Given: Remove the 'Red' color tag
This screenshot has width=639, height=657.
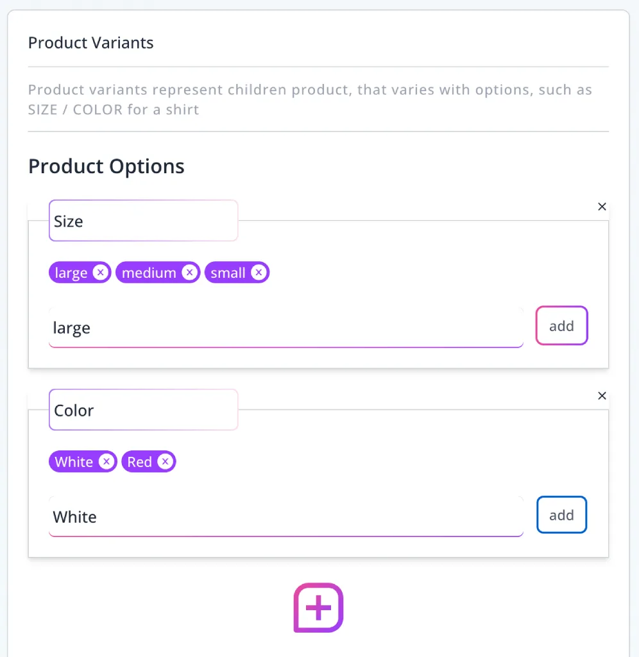Looking at the screenshot, I should pos(165,462).
